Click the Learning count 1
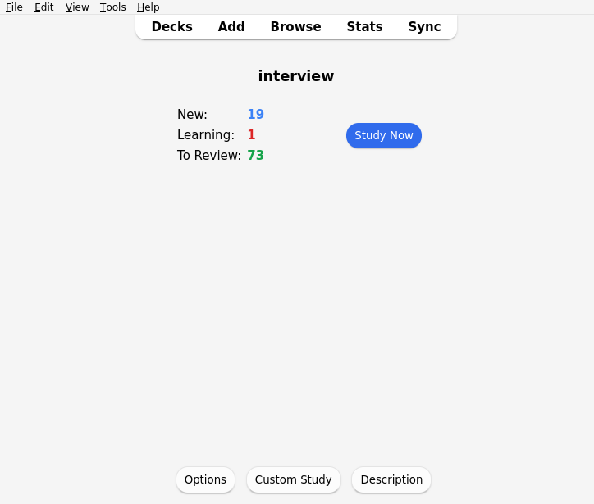 (252, 134)
